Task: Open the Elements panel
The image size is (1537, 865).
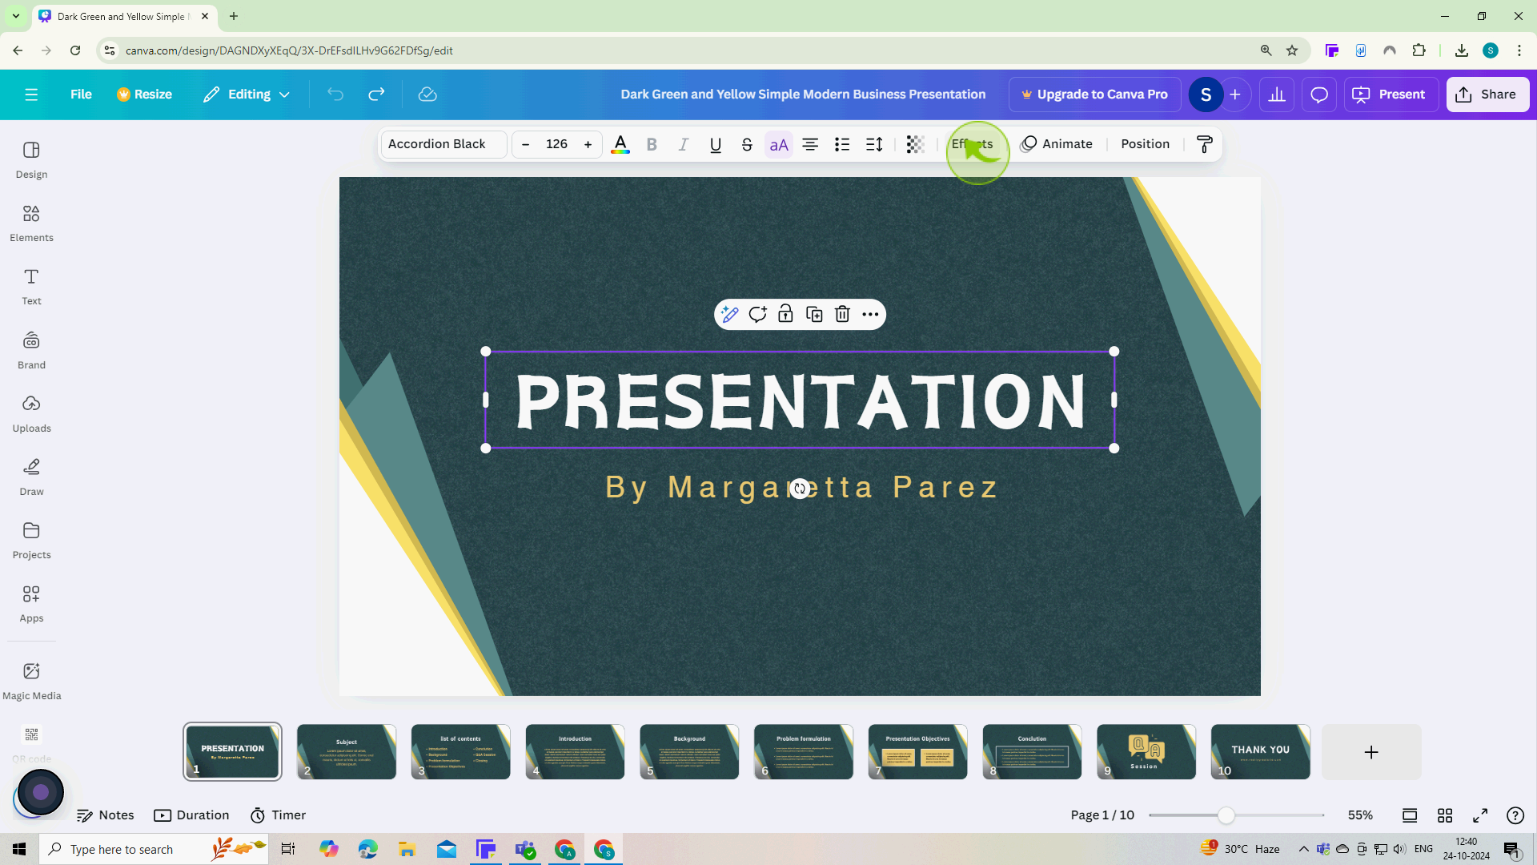Action: click(31, 223)
